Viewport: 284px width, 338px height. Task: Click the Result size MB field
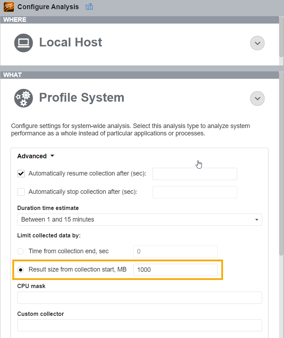click(175, 270)
